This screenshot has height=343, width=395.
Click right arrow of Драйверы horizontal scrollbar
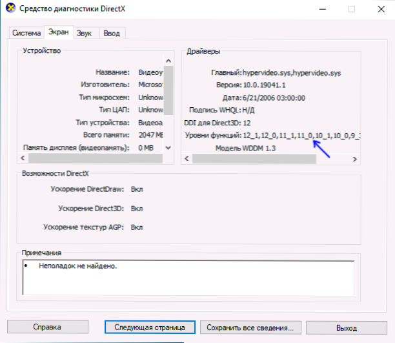[355, 159]
